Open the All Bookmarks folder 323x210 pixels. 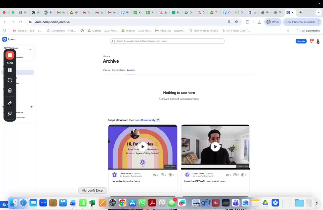coord(308,31)
